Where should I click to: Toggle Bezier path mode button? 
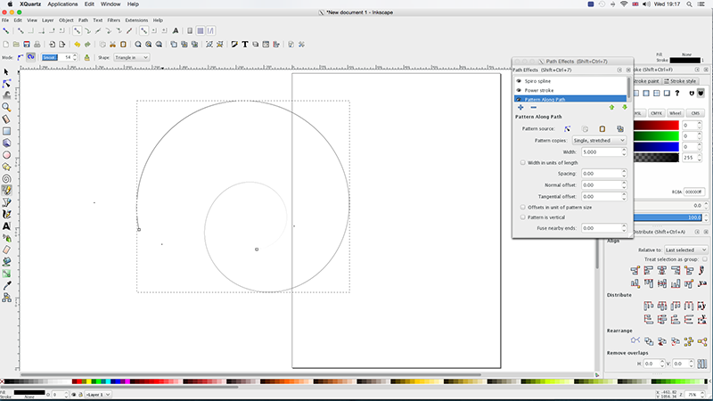pyautogui.click(x=20, y=57)
